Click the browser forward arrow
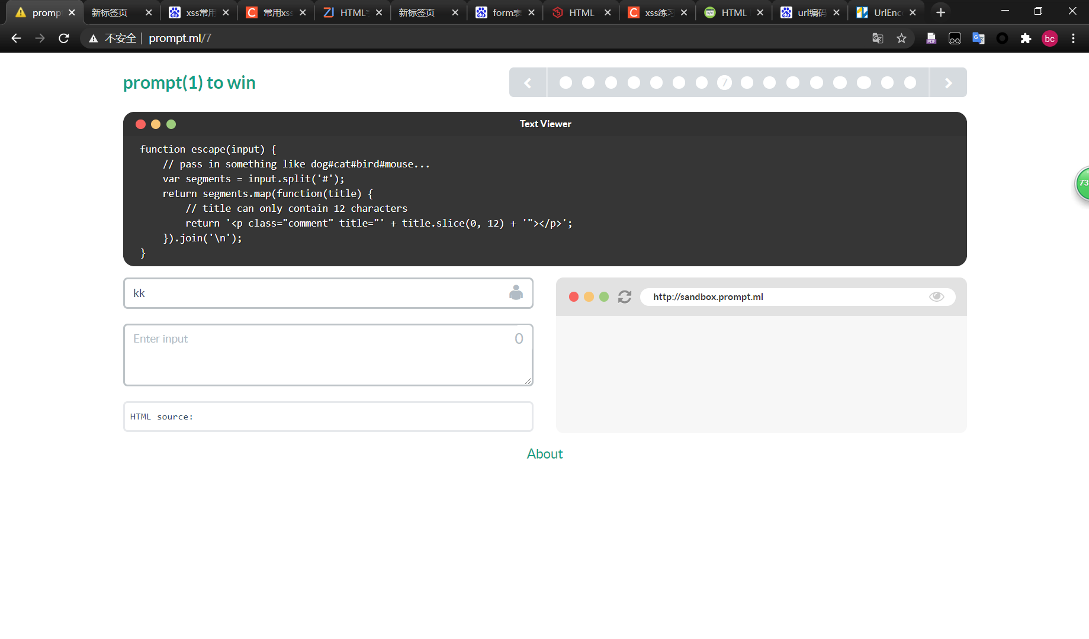The height and width of the screenshot is (639, 1089). pyautogui.click(x=40, y=38)
